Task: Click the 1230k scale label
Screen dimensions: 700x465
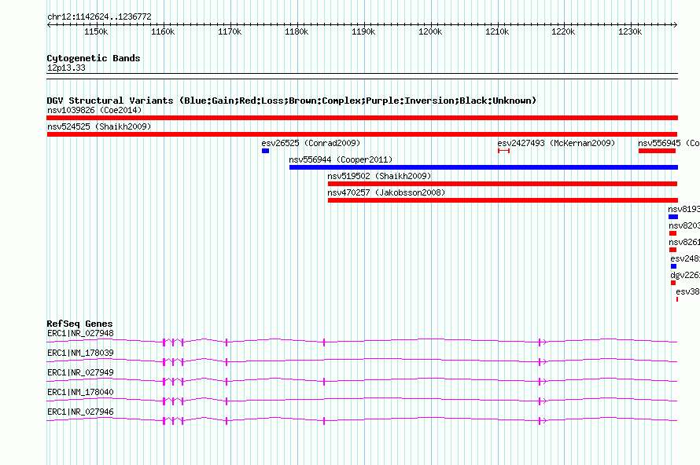Action: [x=630, y=31]
